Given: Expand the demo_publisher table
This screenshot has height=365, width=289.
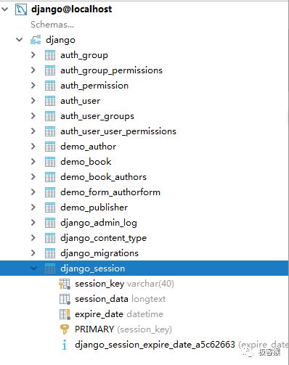Looking at the screenshot, I should coord(33,208).
